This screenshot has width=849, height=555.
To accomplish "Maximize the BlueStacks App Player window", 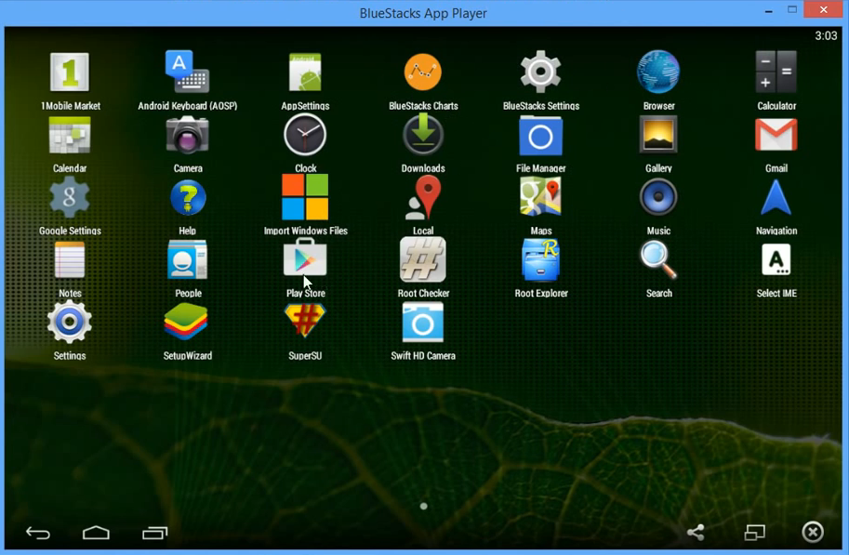I will 792,9.
